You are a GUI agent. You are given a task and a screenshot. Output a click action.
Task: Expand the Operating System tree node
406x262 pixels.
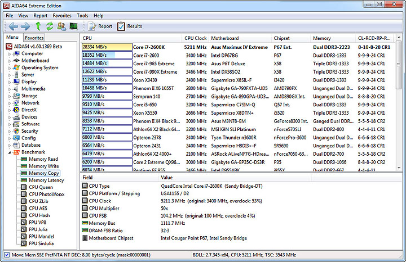(x=10, y=68)
